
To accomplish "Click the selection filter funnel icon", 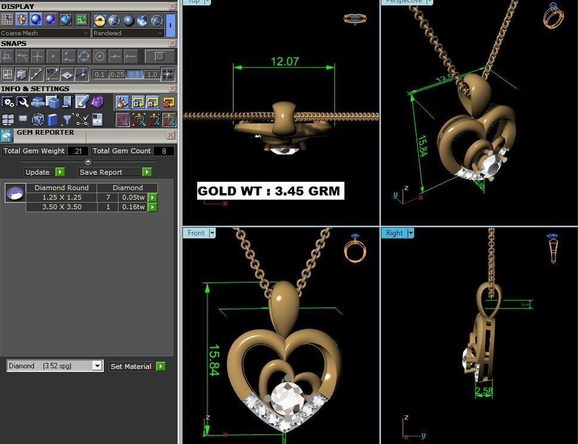I will click(67, 119).
